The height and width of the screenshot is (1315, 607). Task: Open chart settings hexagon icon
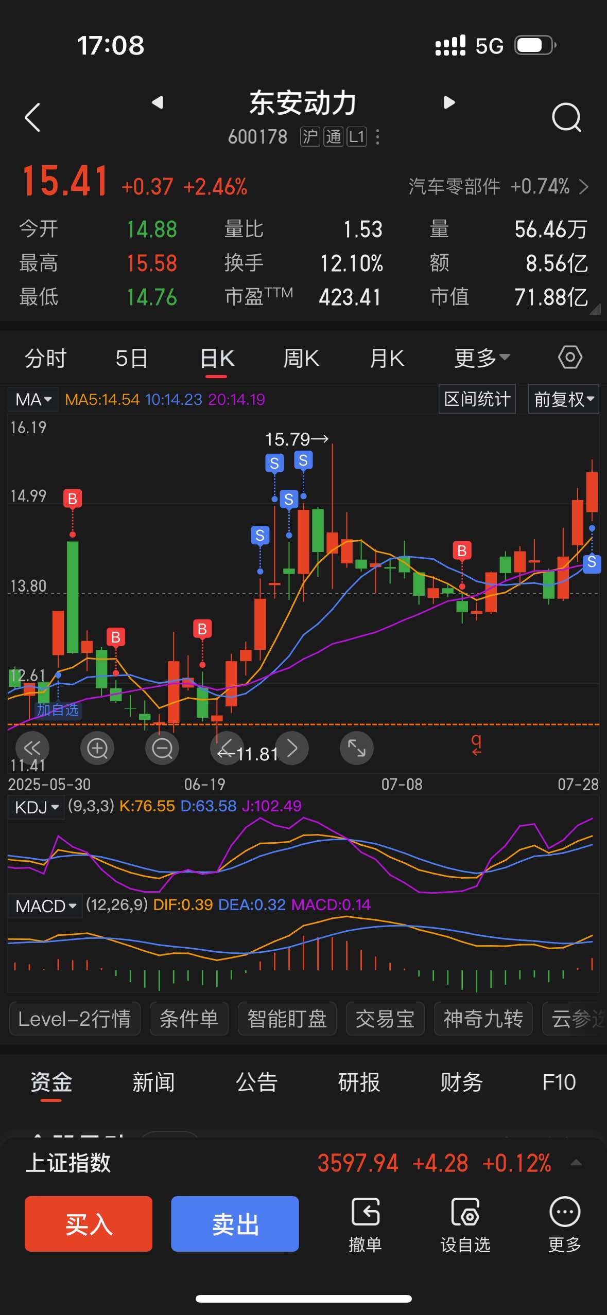(570, 357)
